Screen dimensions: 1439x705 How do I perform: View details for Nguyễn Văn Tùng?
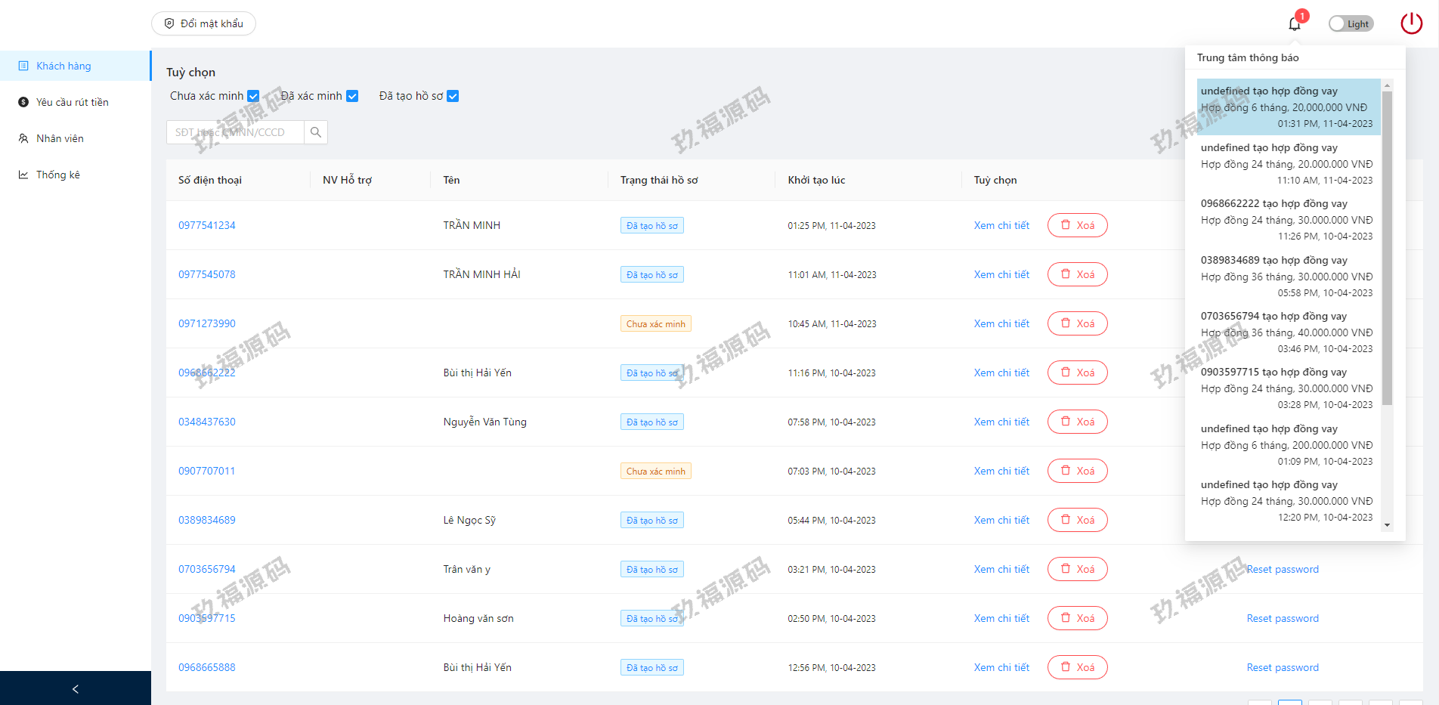(1001, 422)
